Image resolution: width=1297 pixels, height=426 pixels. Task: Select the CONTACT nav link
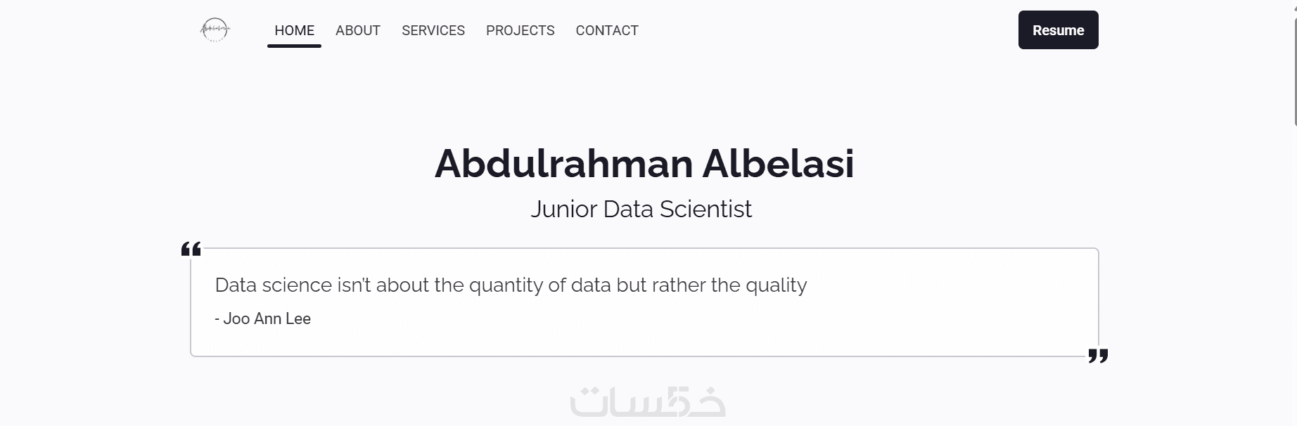click(606, 30)
